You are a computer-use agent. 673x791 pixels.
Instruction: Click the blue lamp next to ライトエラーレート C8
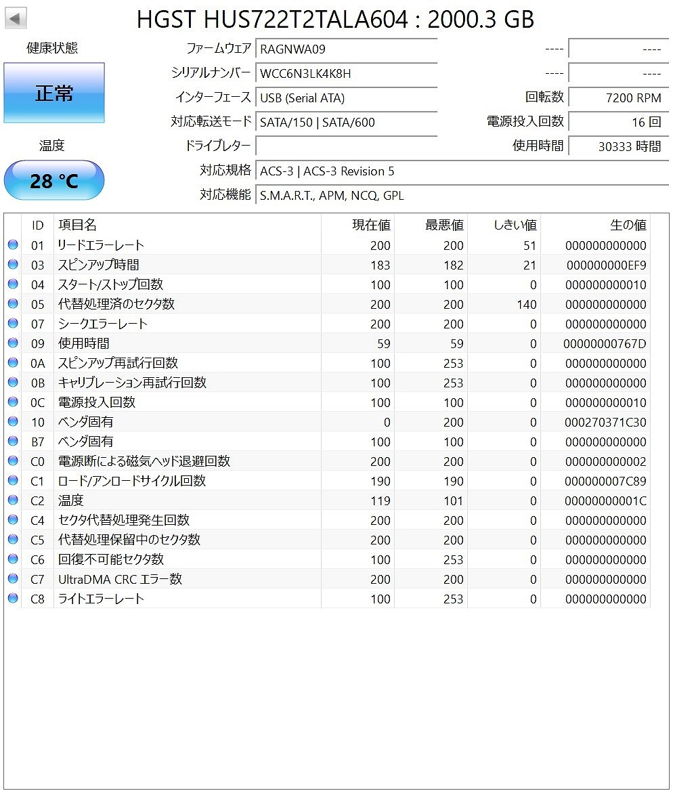coord(13,599)
